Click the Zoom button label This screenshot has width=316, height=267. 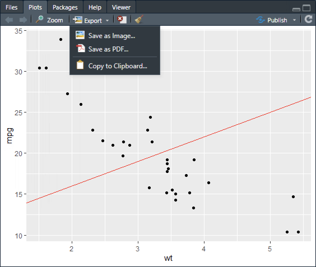[x=55, y=20]
